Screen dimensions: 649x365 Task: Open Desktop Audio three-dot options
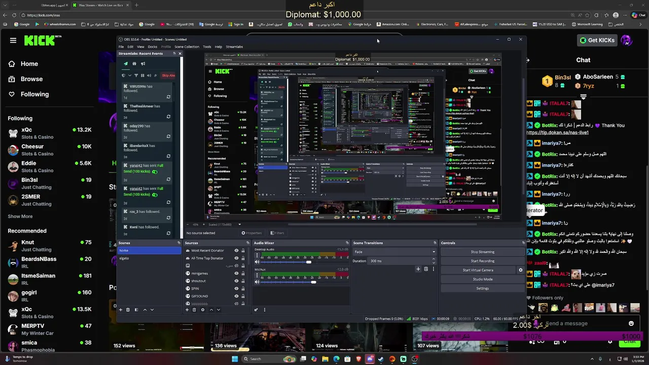pyautogui.click(x=257, y=255)
